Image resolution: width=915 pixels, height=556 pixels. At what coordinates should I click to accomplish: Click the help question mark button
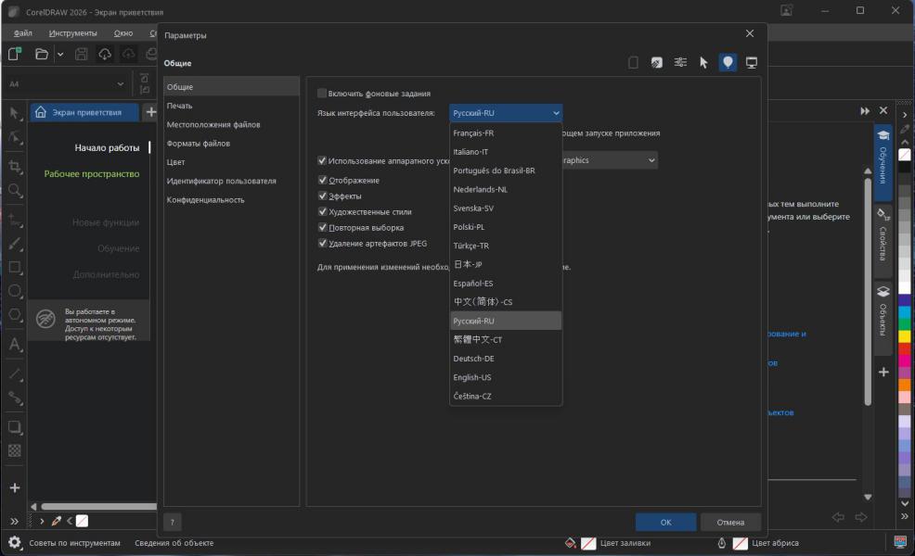pyautogui.click(x=172, y=523)
